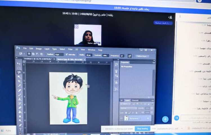Open the File menu

(x=25, y=48)
